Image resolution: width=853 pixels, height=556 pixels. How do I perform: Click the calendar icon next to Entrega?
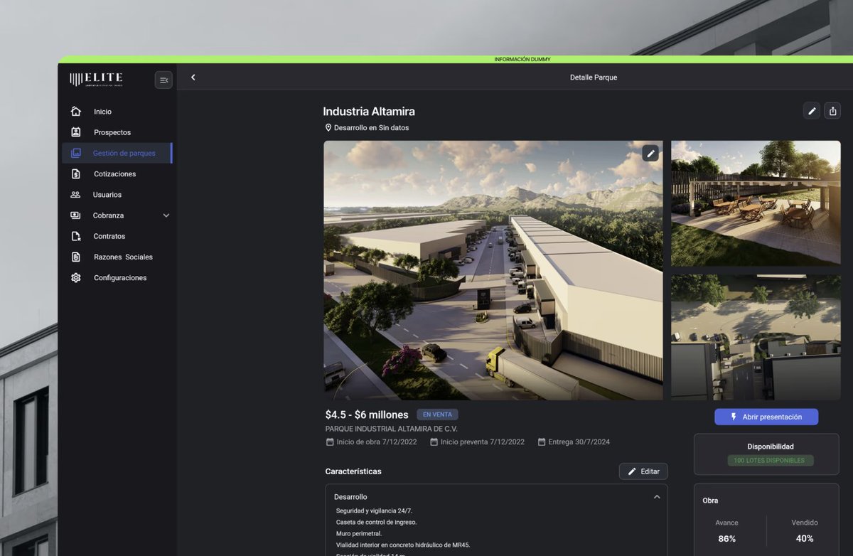click(x=542, y=442)
